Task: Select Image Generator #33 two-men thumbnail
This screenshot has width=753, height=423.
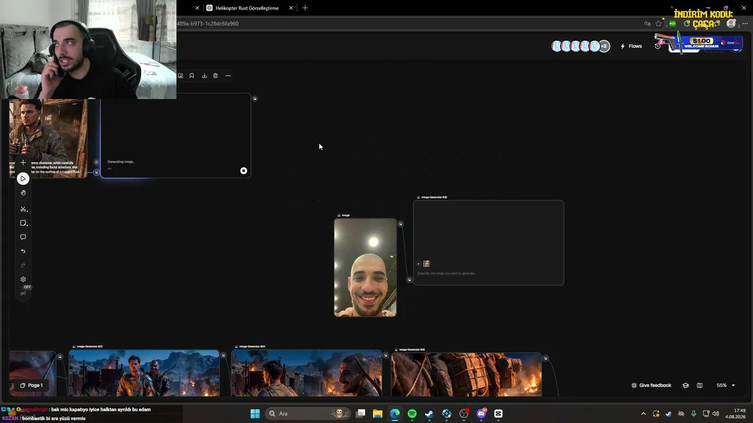Action: [144, 373]
